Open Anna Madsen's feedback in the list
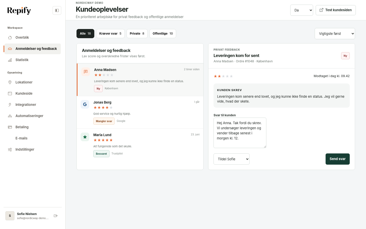Viewport: 366px width, 229px height. coord(140,80)
